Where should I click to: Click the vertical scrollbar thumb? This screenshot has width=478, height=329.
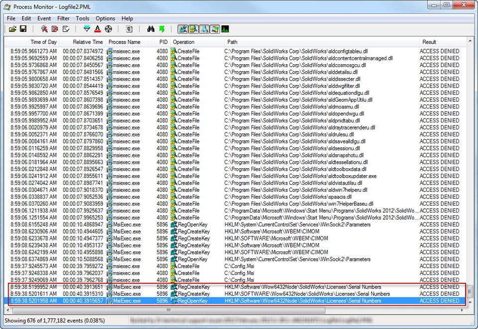coord(470,292)
